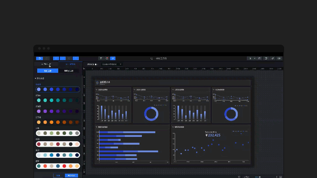Click the user avatar icon in top-right toolbar
The height and width of the screenshot is (178, 317).
click(x=250, y=58)
